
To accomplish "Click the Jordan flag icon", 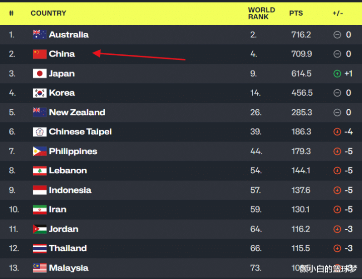I will click(39, 229).
